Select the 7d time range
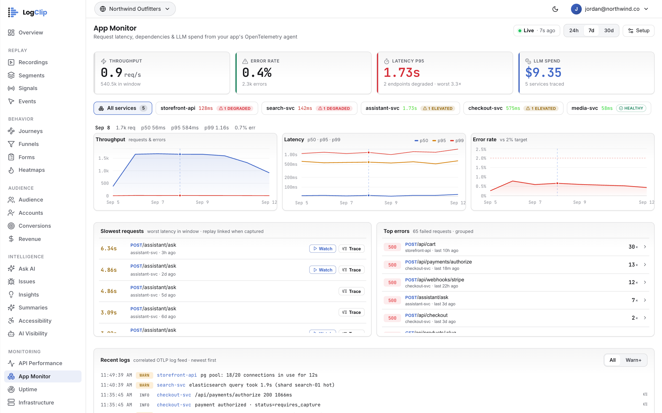Screen dimensions: 662x413 pyautogui.click(x=591, y=31)
